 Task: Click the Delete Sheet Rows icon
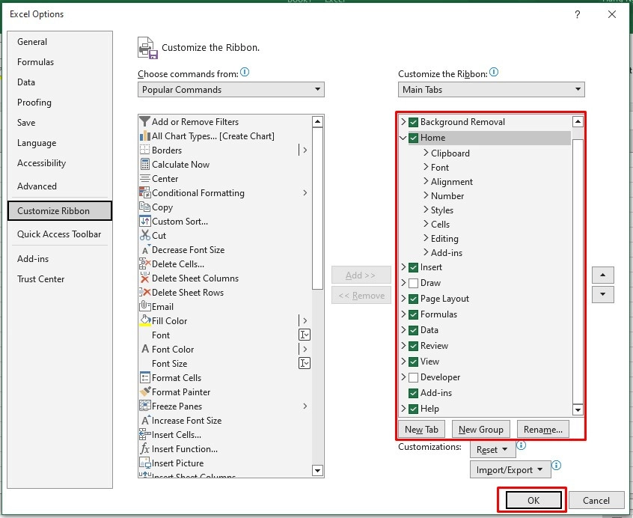point(145,292)
